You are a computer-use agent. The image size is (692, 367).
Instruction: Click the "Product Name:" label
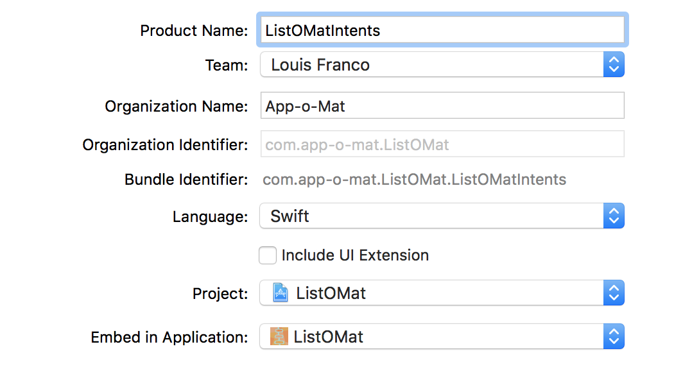click(194, 30)
